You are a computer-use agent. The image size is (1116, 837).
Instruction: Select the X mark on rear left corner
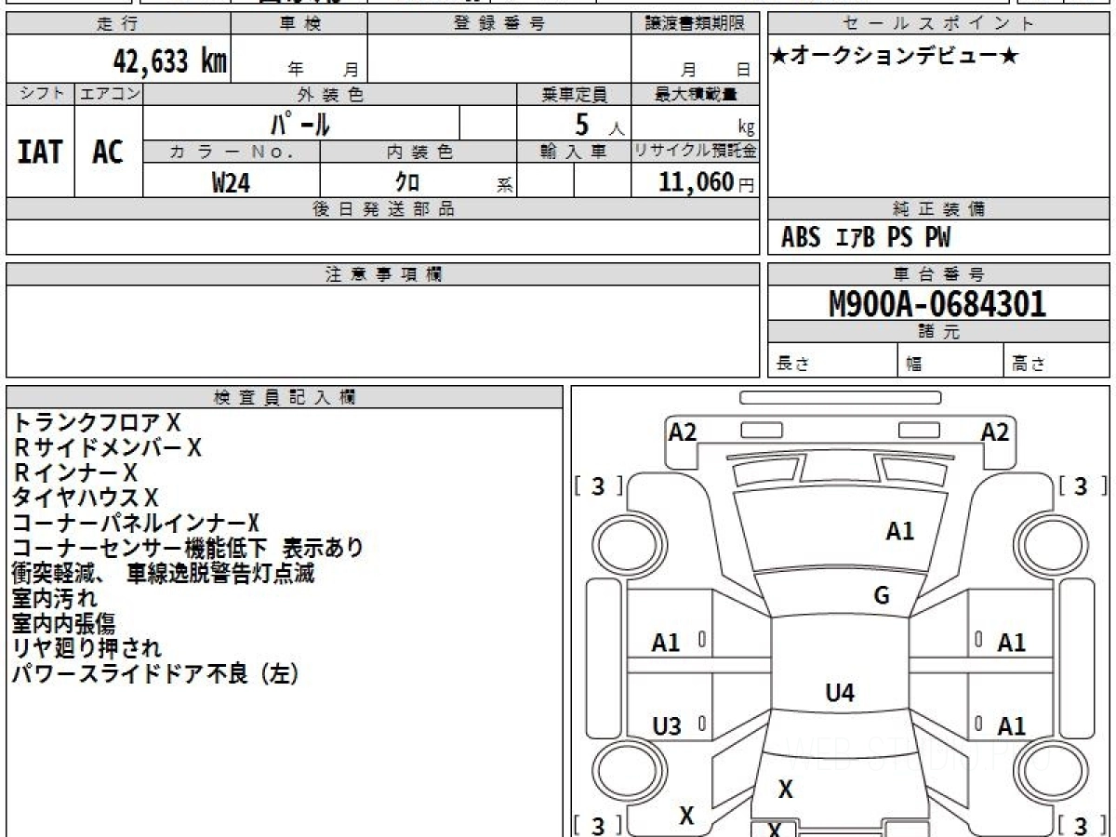point(686,816)
